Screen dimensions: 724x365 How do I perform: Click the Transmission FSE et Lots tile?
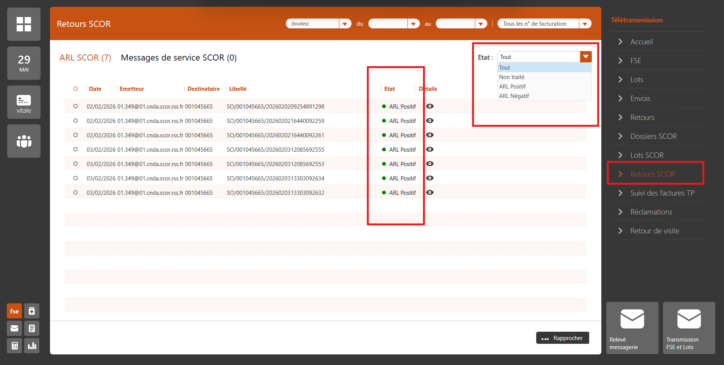coord(689,328)
